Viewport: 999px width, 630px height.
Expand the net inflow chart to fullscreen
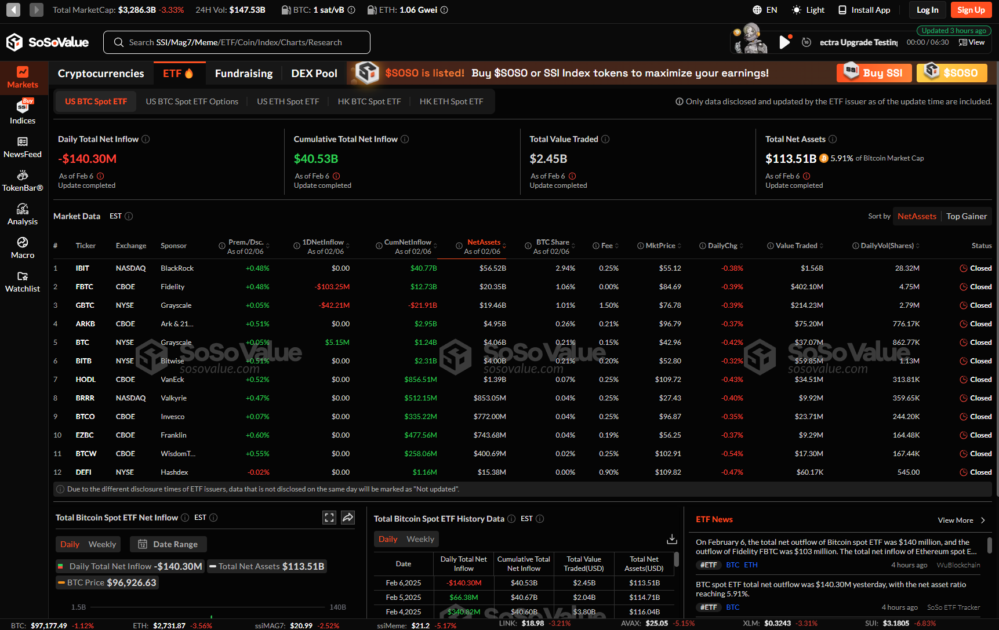329,518
